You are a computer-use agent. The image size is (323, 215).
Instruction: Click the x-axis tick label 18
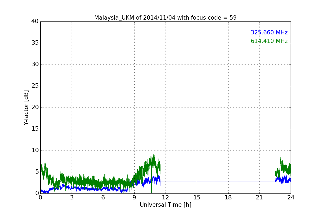pos(228,198)
